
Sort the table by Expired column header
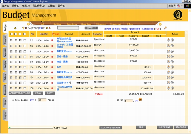(44, 34)
